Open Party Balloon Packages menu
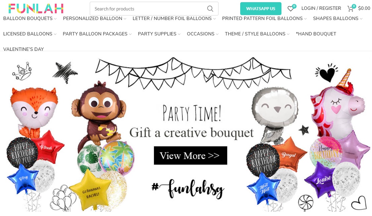 [x=95, y=34]
